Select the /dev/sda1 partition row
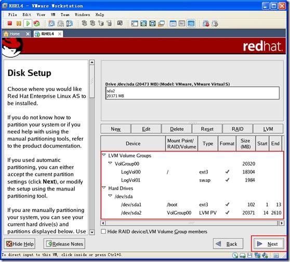290x262 pixels. (x=192, y=205)
